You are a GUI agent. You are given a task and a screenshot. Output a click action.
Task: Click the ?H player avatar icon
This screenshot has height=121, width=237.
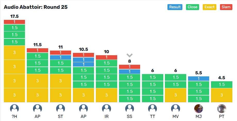click(x=14, y=109)
